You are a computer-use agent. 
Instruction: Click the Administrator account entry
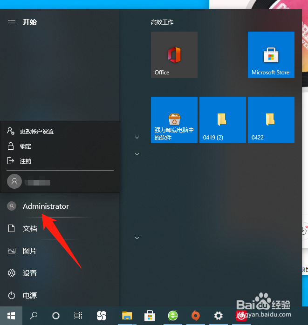[60, 206]
